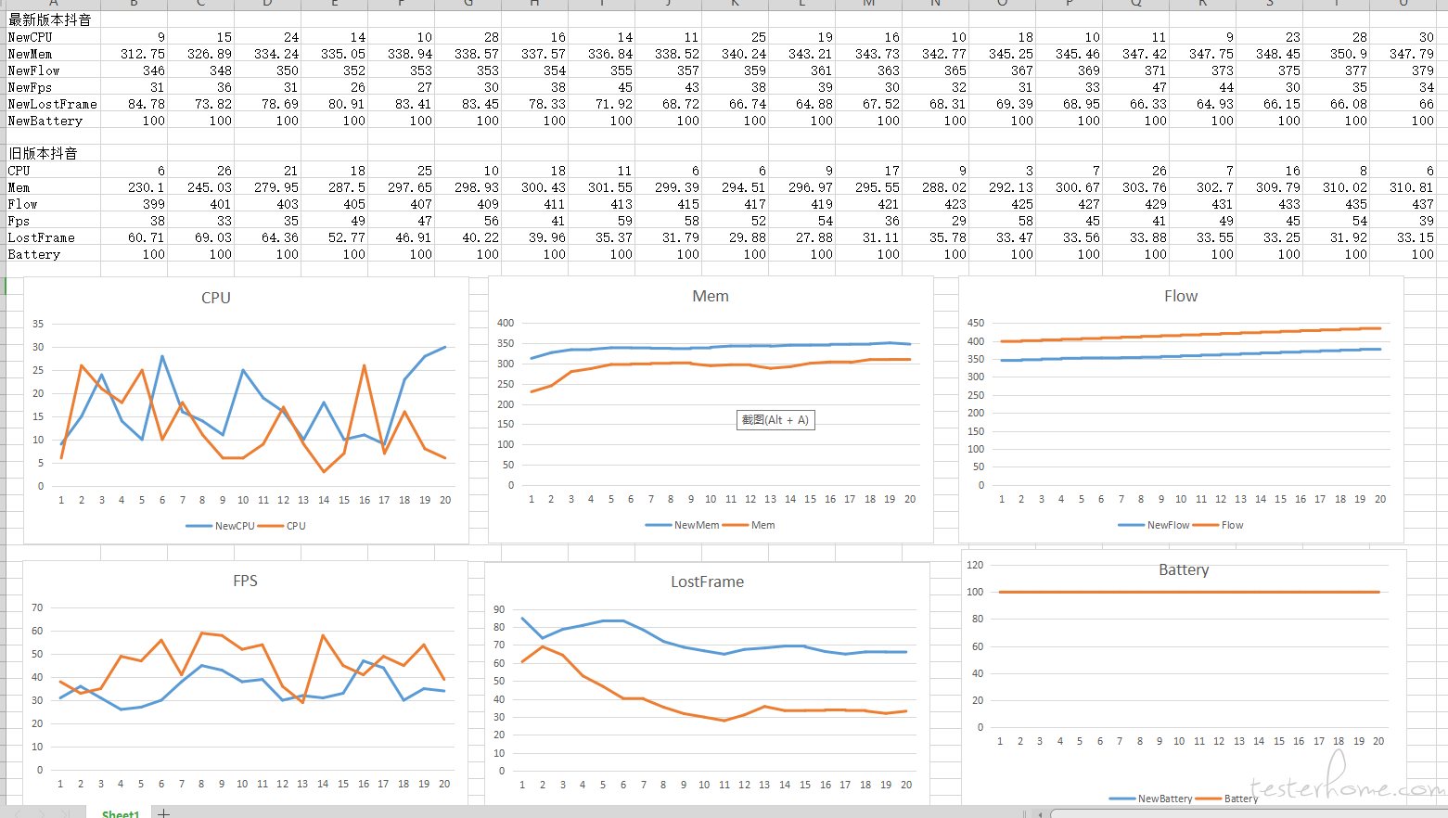
Task: Select the cell with value 312.75
Action: 135,53
